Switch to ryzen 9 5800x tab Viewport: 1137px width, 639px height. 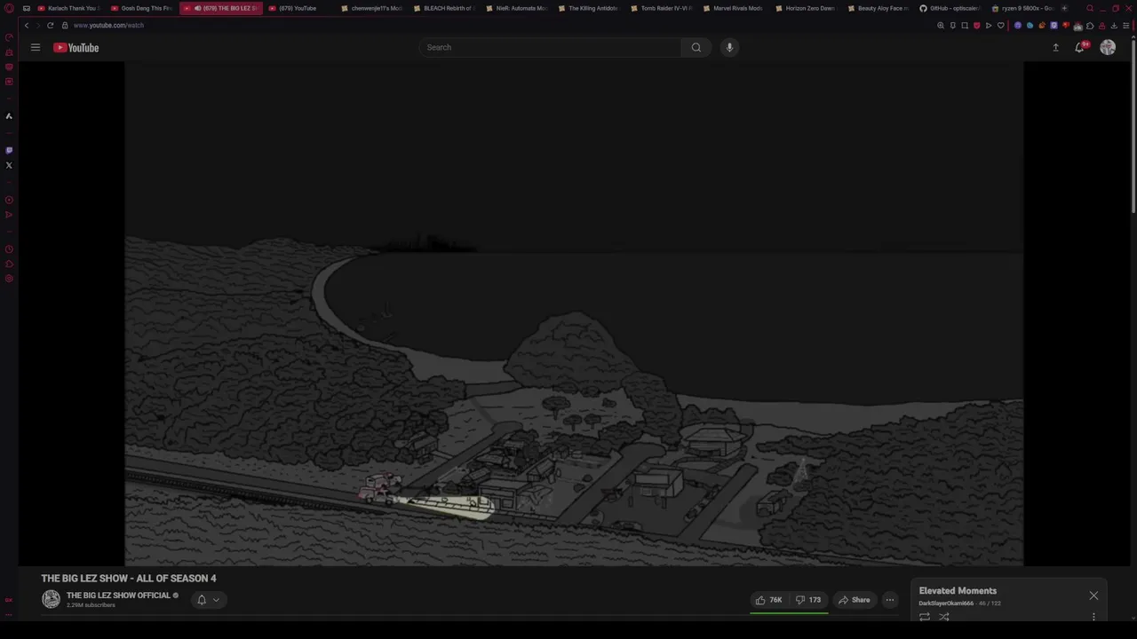[1022, 8]
